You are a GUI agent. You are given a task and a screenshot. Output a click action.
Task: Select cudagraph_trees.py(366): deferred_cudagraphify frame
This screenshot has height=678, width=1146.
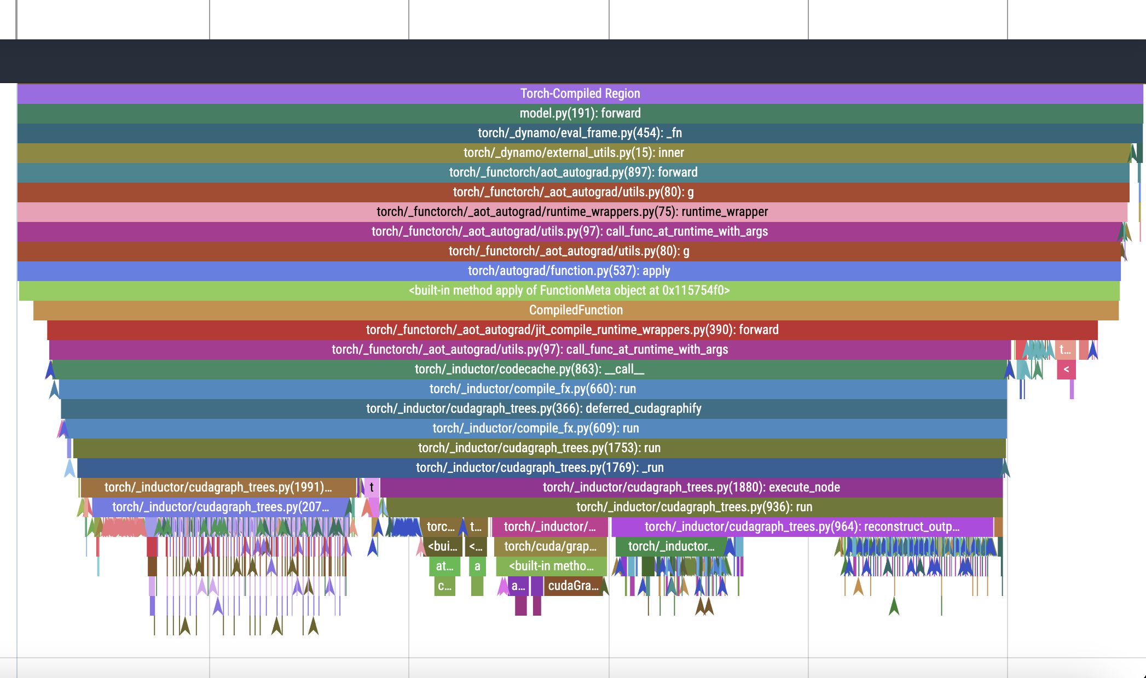click(x=534, y=408)
